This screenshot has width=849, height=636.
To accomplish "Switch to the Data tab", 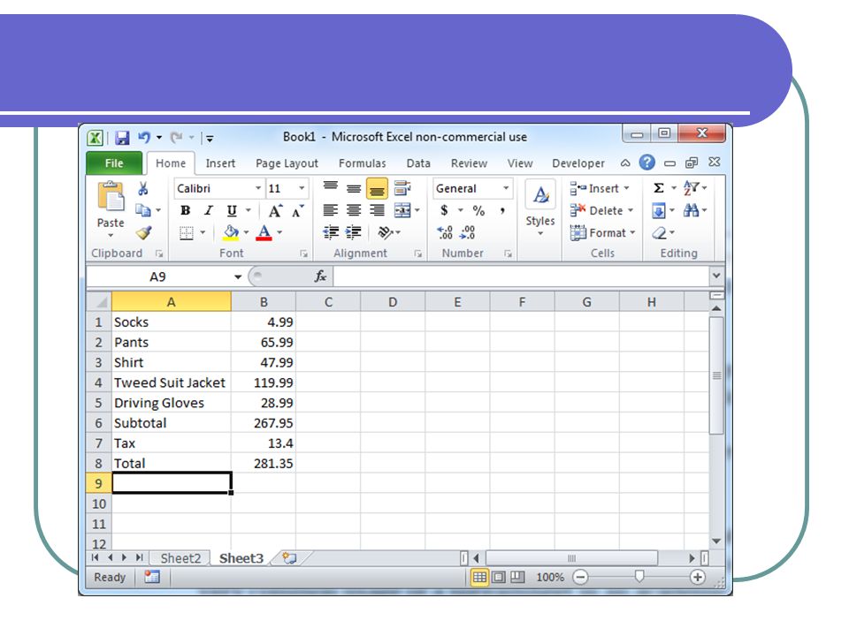I will pyautogui.click(x=418, y=163).
